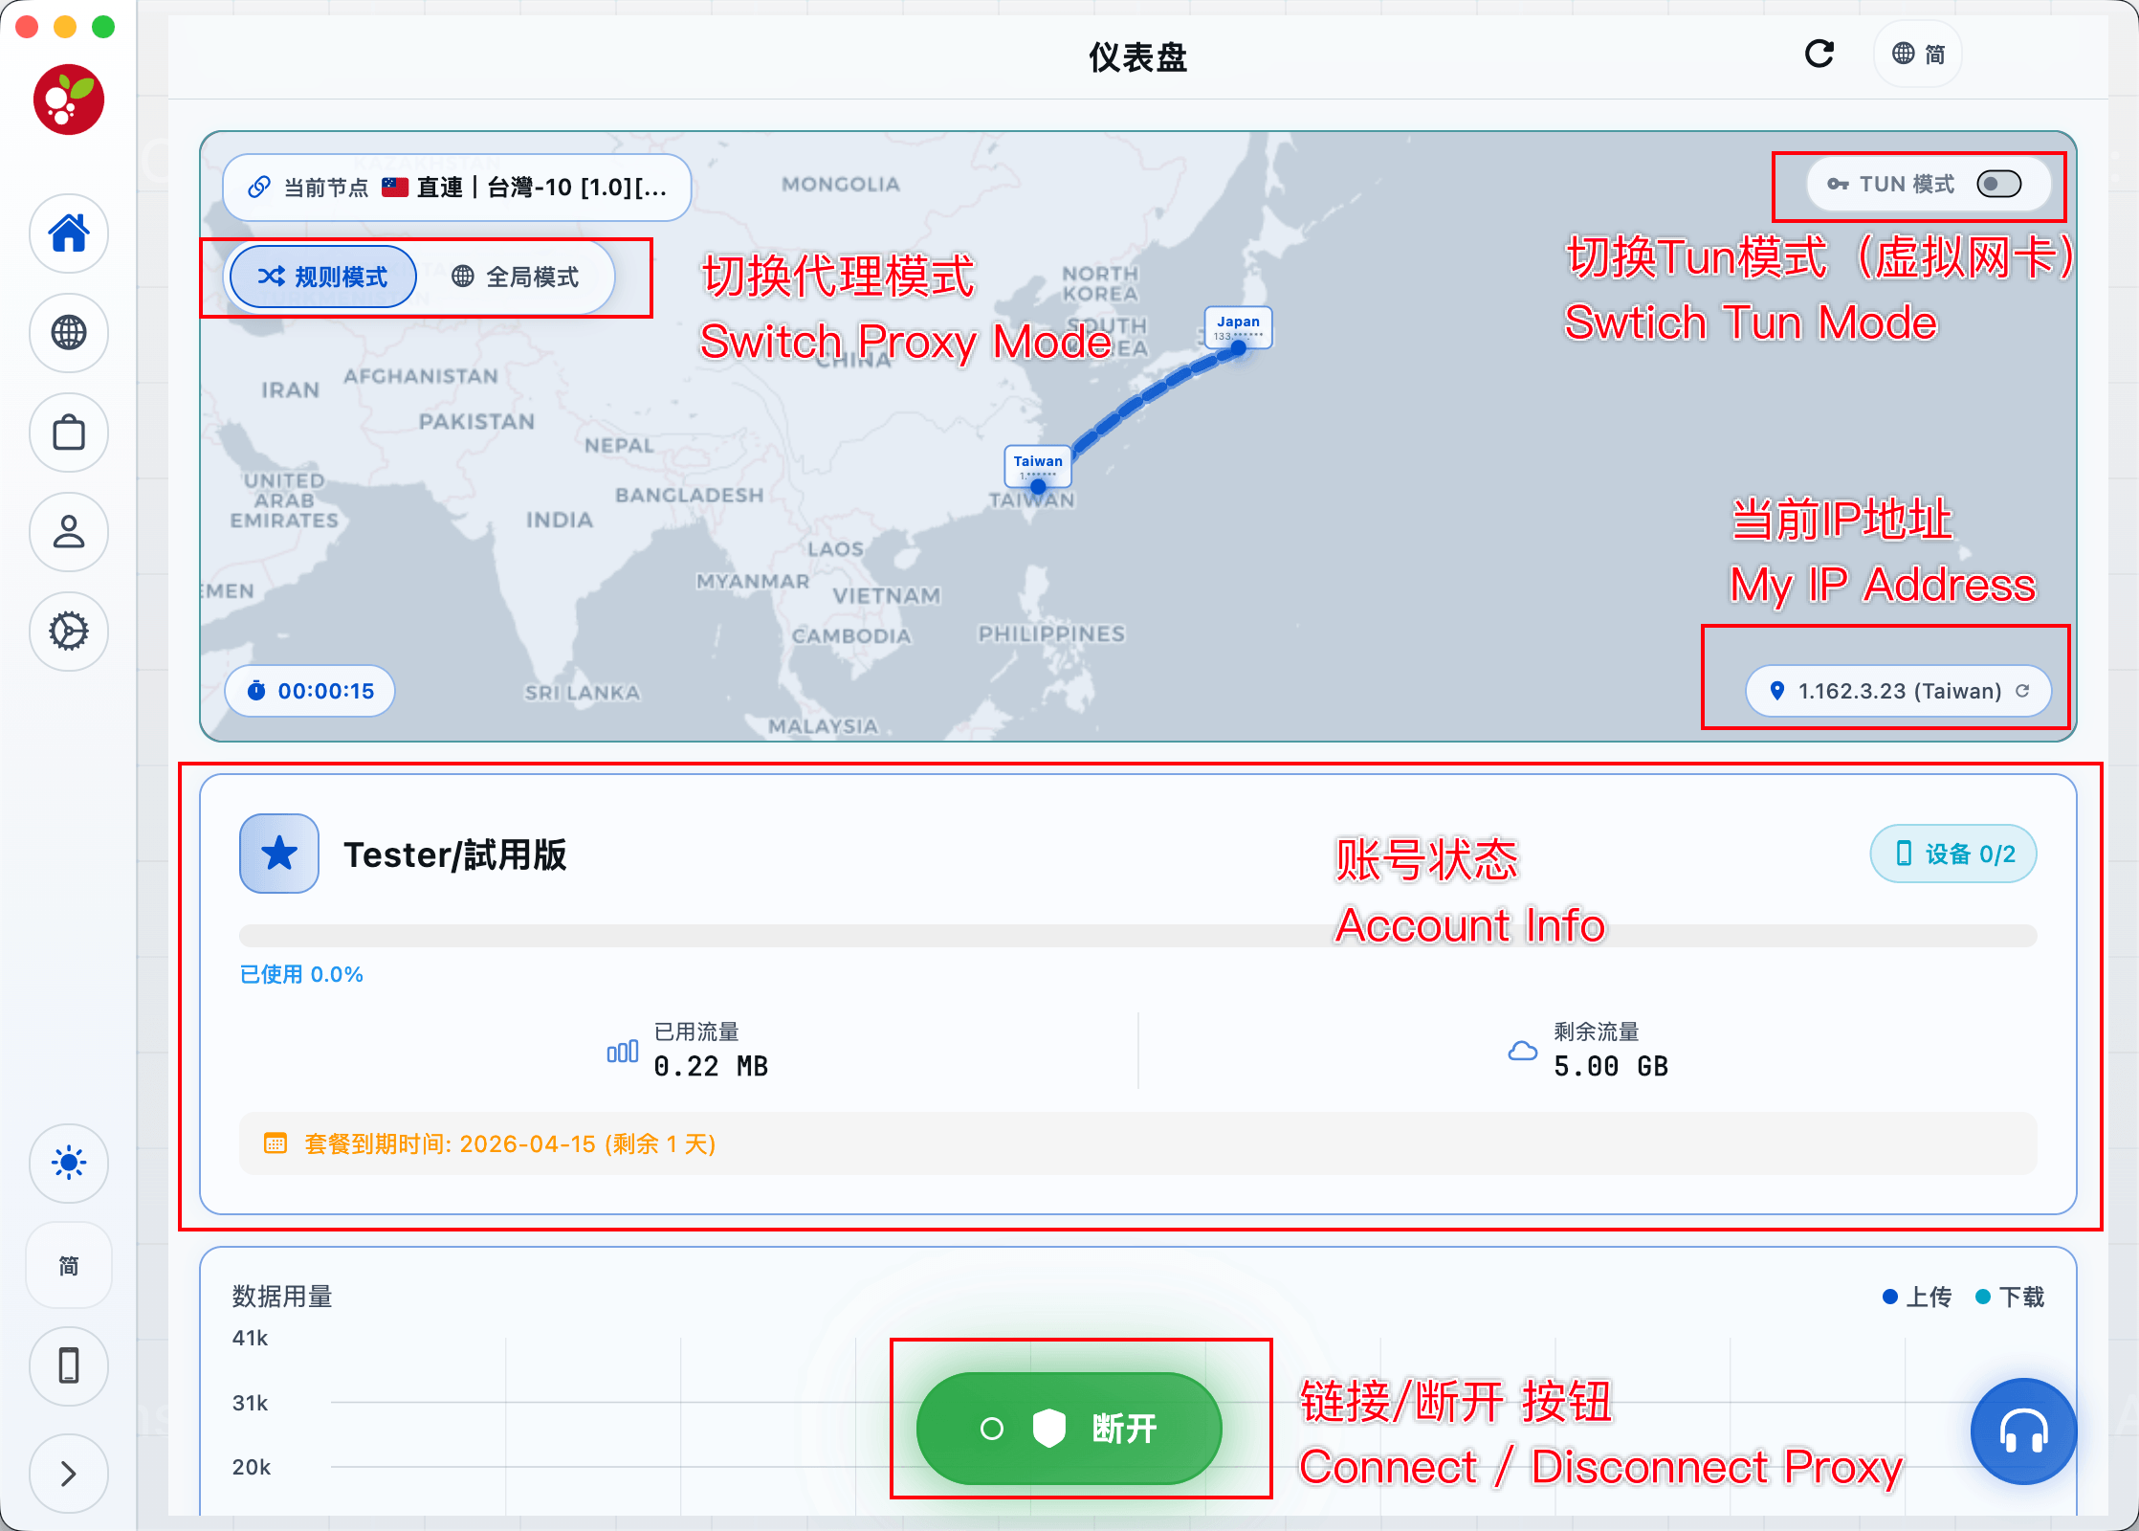Click the phone device icon in sidebar
The height and width of the screenshot is (1531, 2139).
[x=69, y=1365]
